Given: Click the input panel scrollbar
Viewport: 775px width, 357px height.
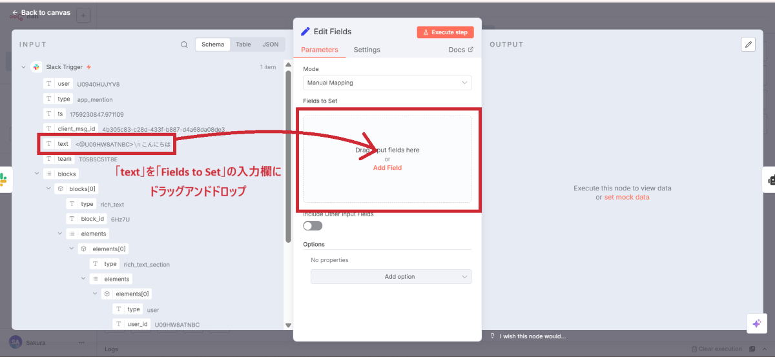Looking at the screenshot, I should [x=288, y=155].
